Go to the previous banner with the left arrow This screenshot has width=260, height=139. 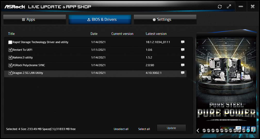(198, 131)
